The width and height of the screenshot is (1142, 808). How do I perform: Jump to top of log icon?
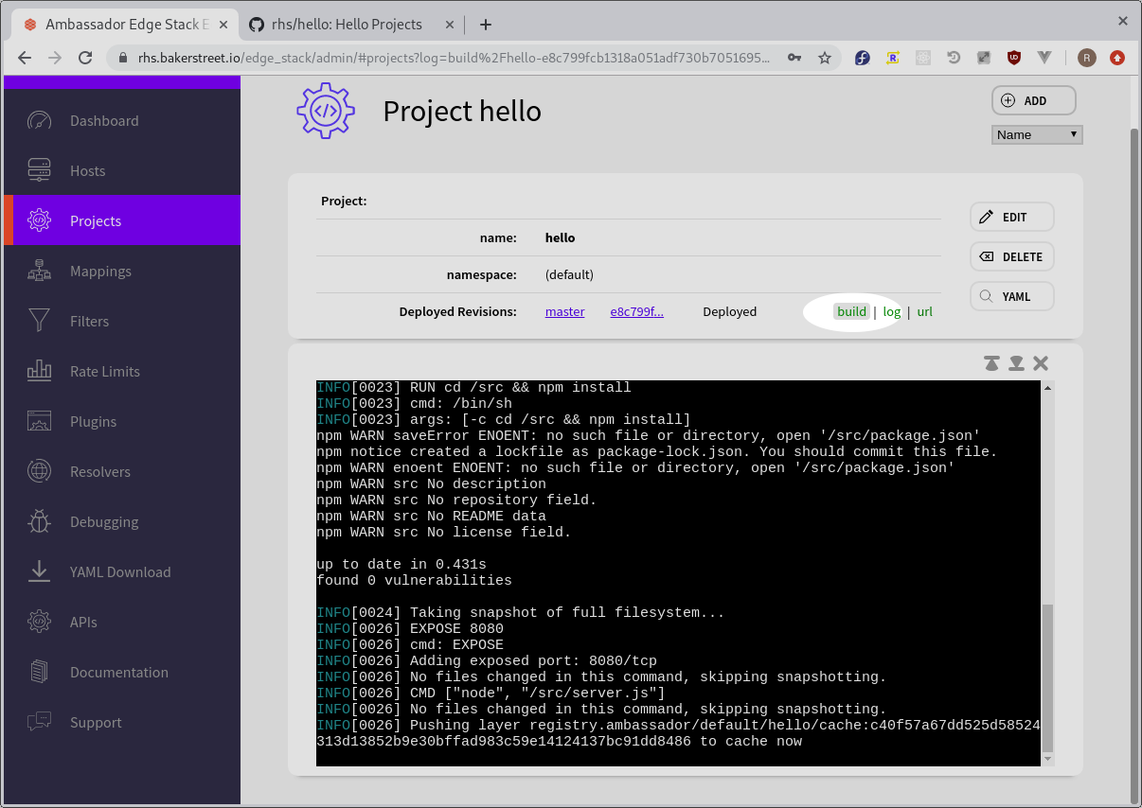pos(991,363)
